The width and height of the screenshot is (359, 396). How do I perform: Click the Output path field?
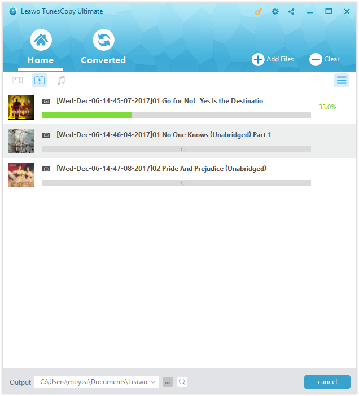(x=97, y=382)
